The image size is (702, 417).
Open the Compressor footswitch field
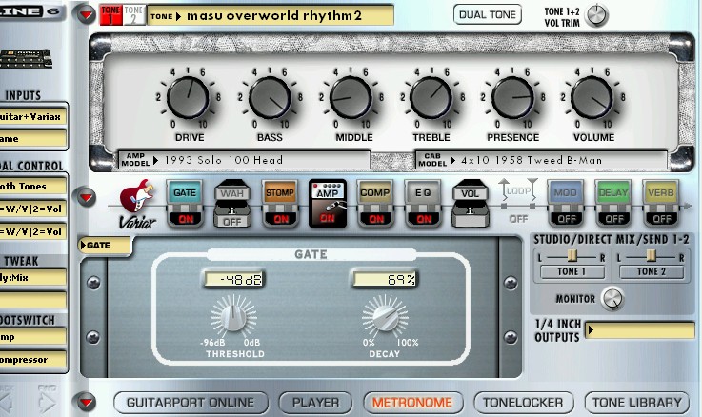click(33, 360)
